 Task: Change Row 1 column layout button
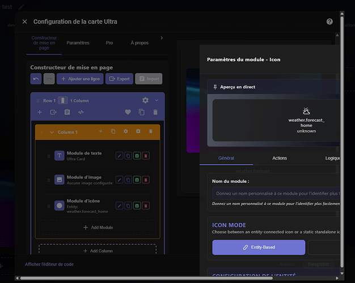coord(63,100)
